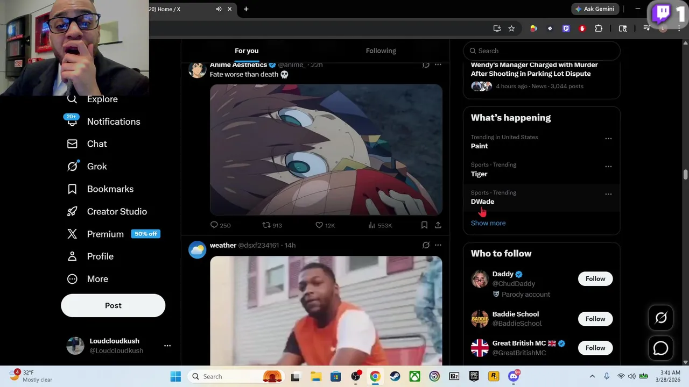
Task: Follow Baddie School
Action: tap(595, 319)
